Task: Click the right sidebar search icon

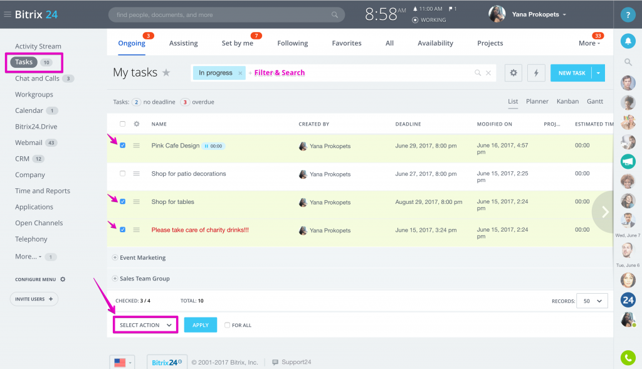Action: 628,62
